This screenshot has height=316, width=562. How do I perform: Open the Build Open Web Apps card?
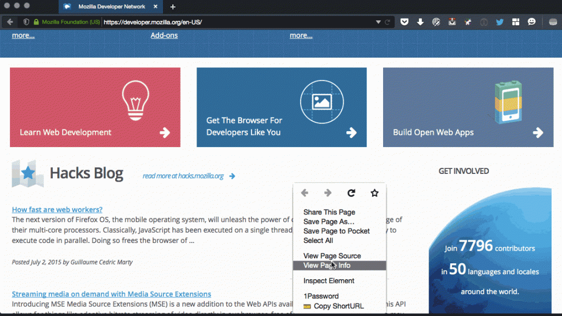click(468, 107)
